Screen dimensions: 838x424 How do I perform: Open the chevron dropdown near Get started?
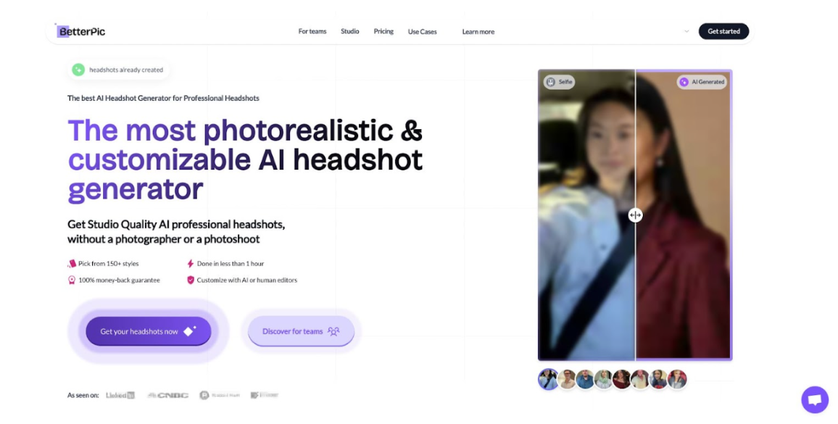[686, 31]
